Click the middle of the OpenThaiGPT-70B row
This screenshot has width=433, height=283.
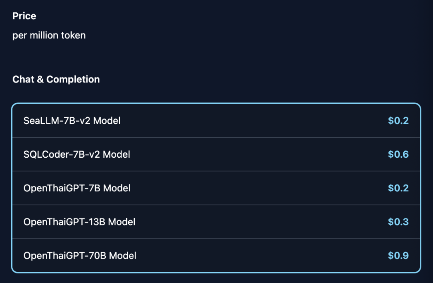point(216,255)
